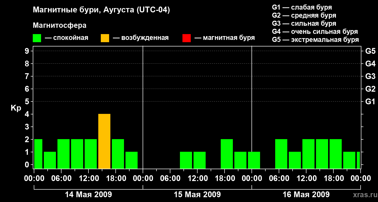Click '18:00' time label under 16 May
The image size is (378, 202).
click(x=333, y=179)
